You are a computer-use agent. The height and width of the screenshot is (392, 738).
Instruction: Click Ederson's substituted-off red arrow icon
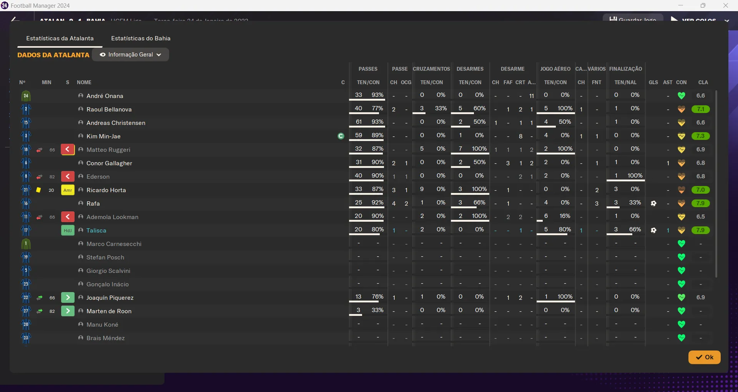pos(68,176)
